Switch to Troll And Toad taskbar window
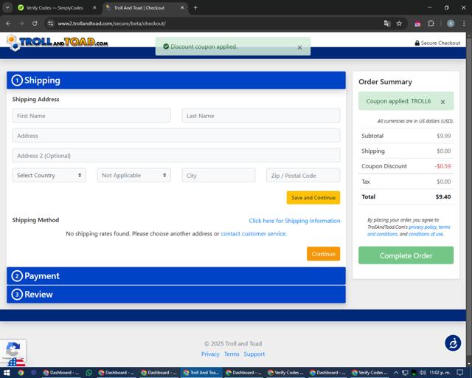The image size is (472, 378). click(x=201, y=373)
